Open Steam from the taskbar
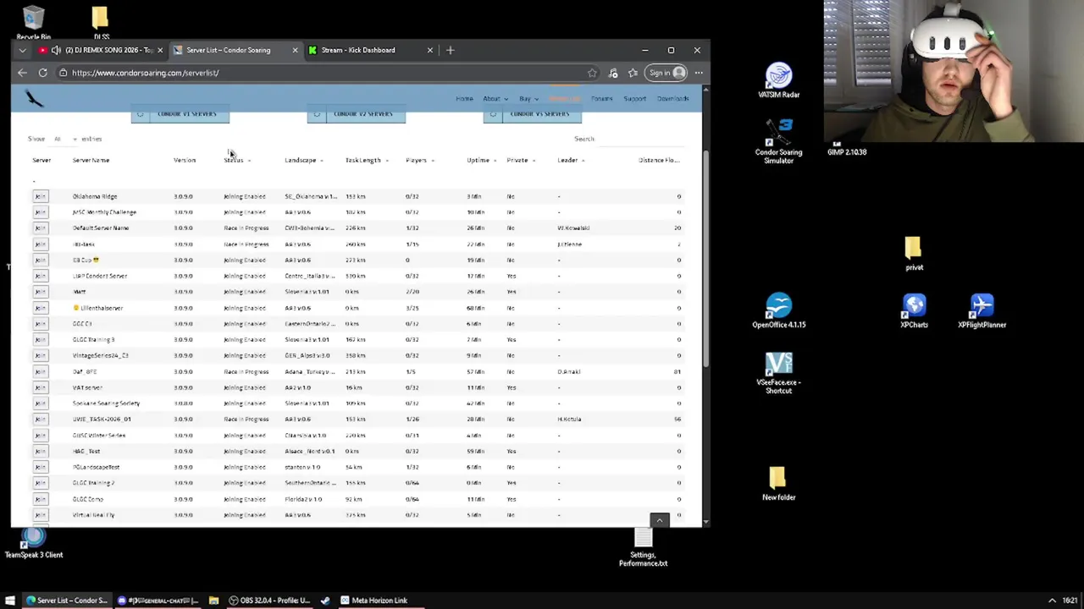Screen dimensions: 1084x609 324,601
